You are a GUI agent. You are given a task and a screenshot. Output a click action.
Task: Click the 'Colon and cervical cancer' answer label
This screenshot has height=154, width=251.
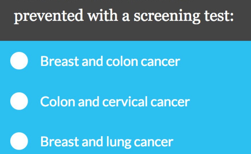[x=115, y=101]
